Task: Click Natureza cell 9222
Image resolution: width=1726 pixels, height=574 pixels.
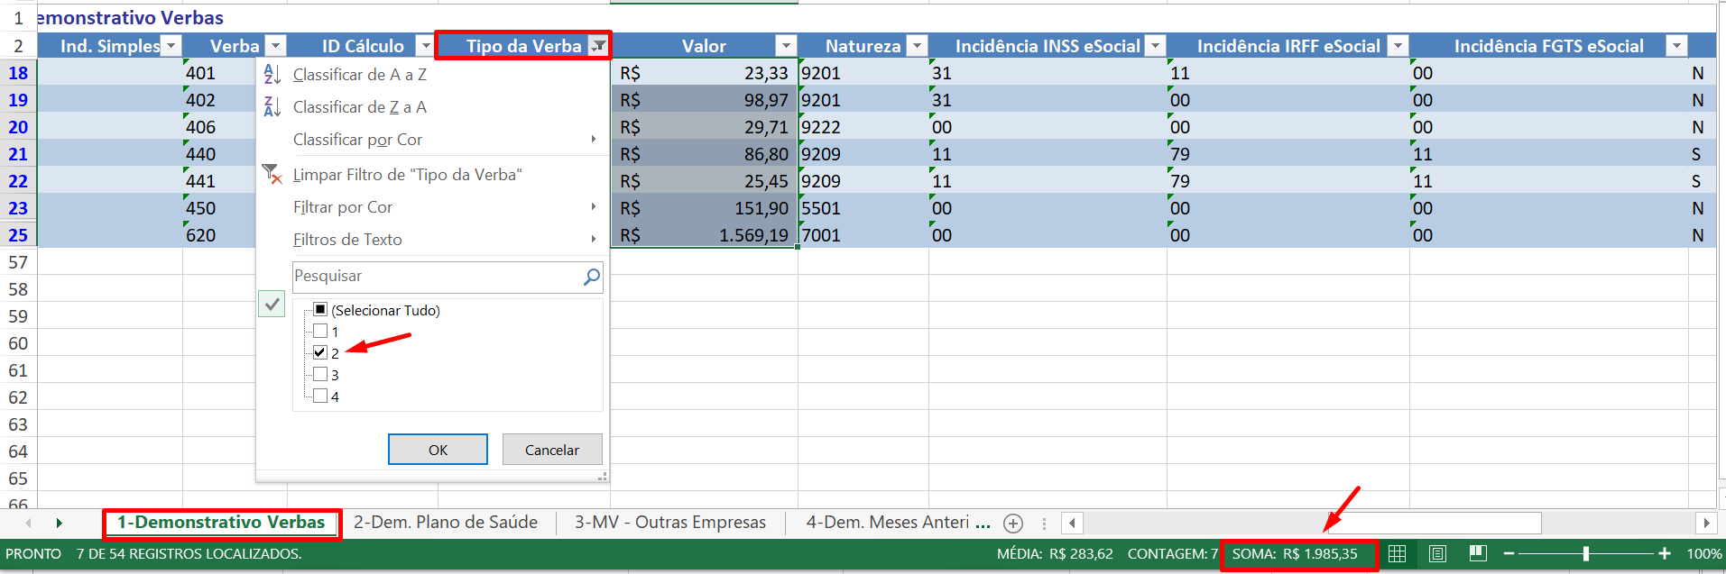Action: tap(863, 127)
